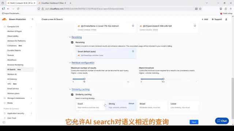
Task: Switch to Cloudflare Dashboard browser tab
Action: (52, 3)
